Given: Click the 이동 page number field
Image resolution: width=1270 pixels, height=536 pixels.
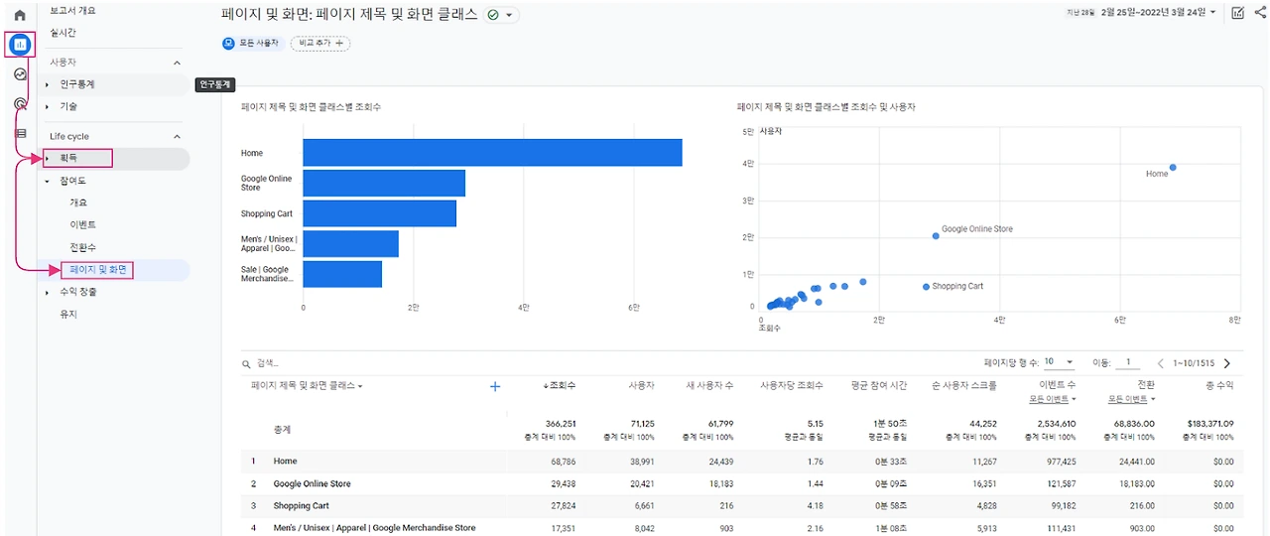Looking at the screenshot, I should click(x=1128, y=362).
